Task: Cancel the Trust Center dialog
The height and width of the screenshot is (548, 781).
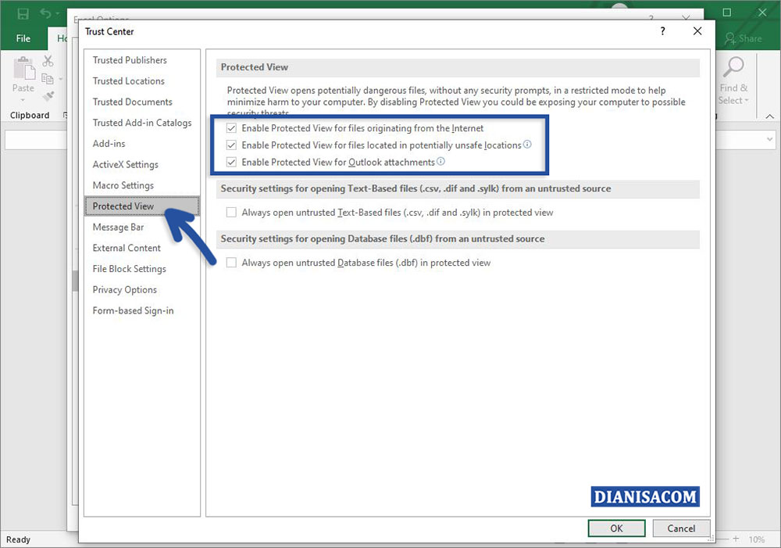Action: [681, 528]
